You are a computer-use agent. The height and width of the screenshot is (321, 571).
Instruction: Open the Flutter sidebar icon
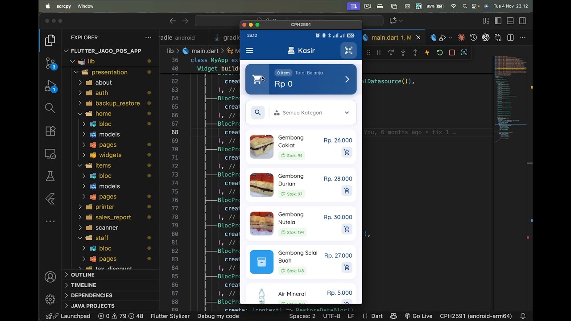(x=50, y=199)
